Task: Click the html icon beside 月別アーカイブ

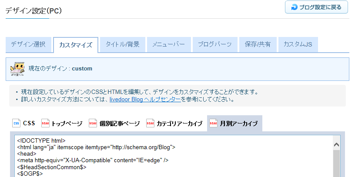Action: point(214,124)
